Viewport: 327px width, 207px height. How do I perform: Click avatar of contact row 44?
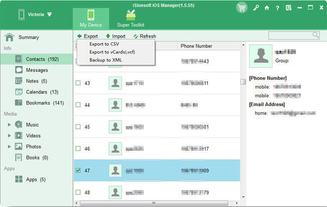click(115, 105)
